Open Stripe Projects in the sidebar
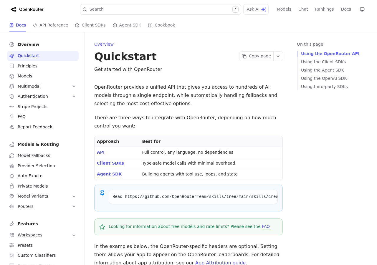The image size is (377, 265). (x=43, y=107)
